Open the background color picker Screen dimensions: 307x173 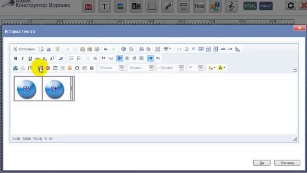pyautogui.click(x=222, y=68)
